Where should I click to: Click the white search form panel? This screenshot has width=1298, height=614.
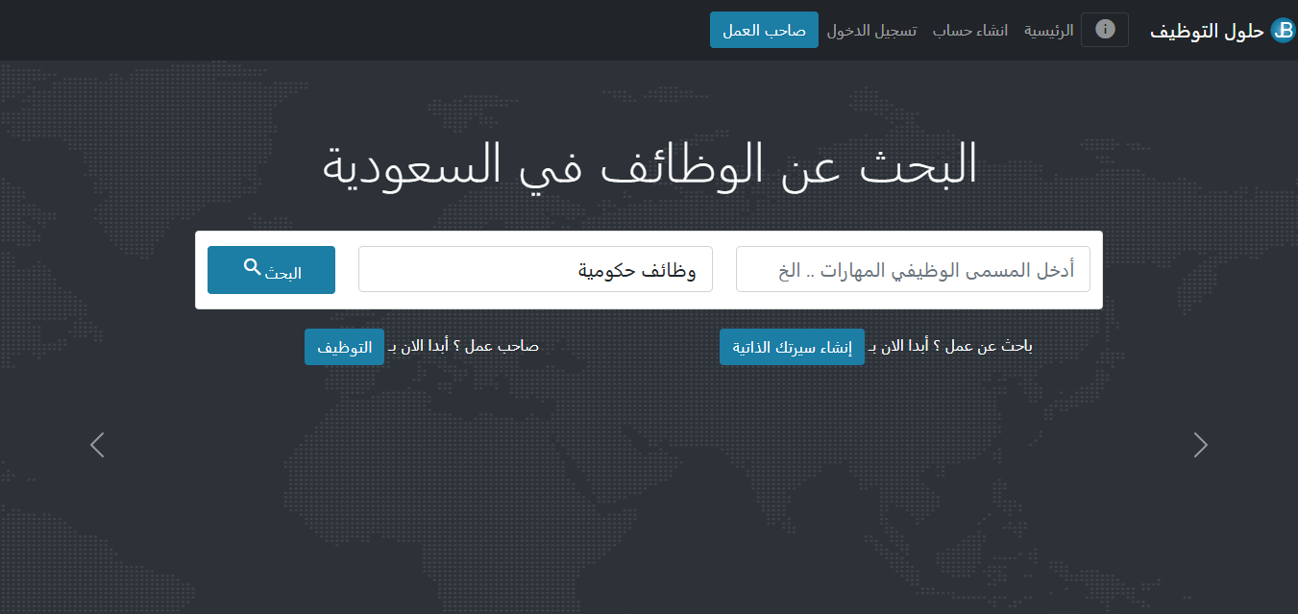pos(649,300)
